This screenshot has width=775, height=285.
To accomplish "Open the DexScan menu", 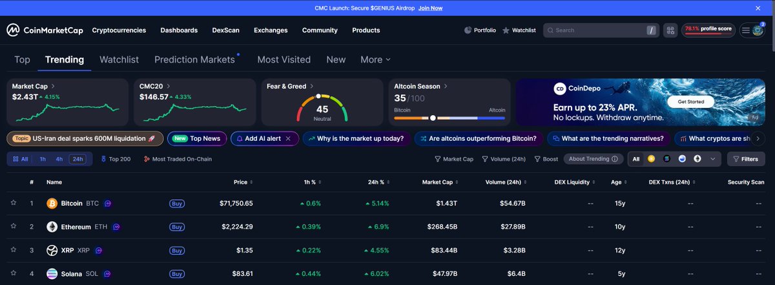I will pos(226,30).
